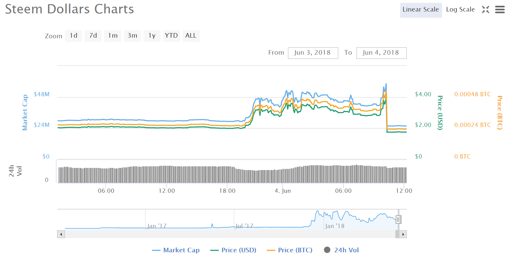
Task: Toggle Market Cap series in legend
Action: [x=176, y=250]
